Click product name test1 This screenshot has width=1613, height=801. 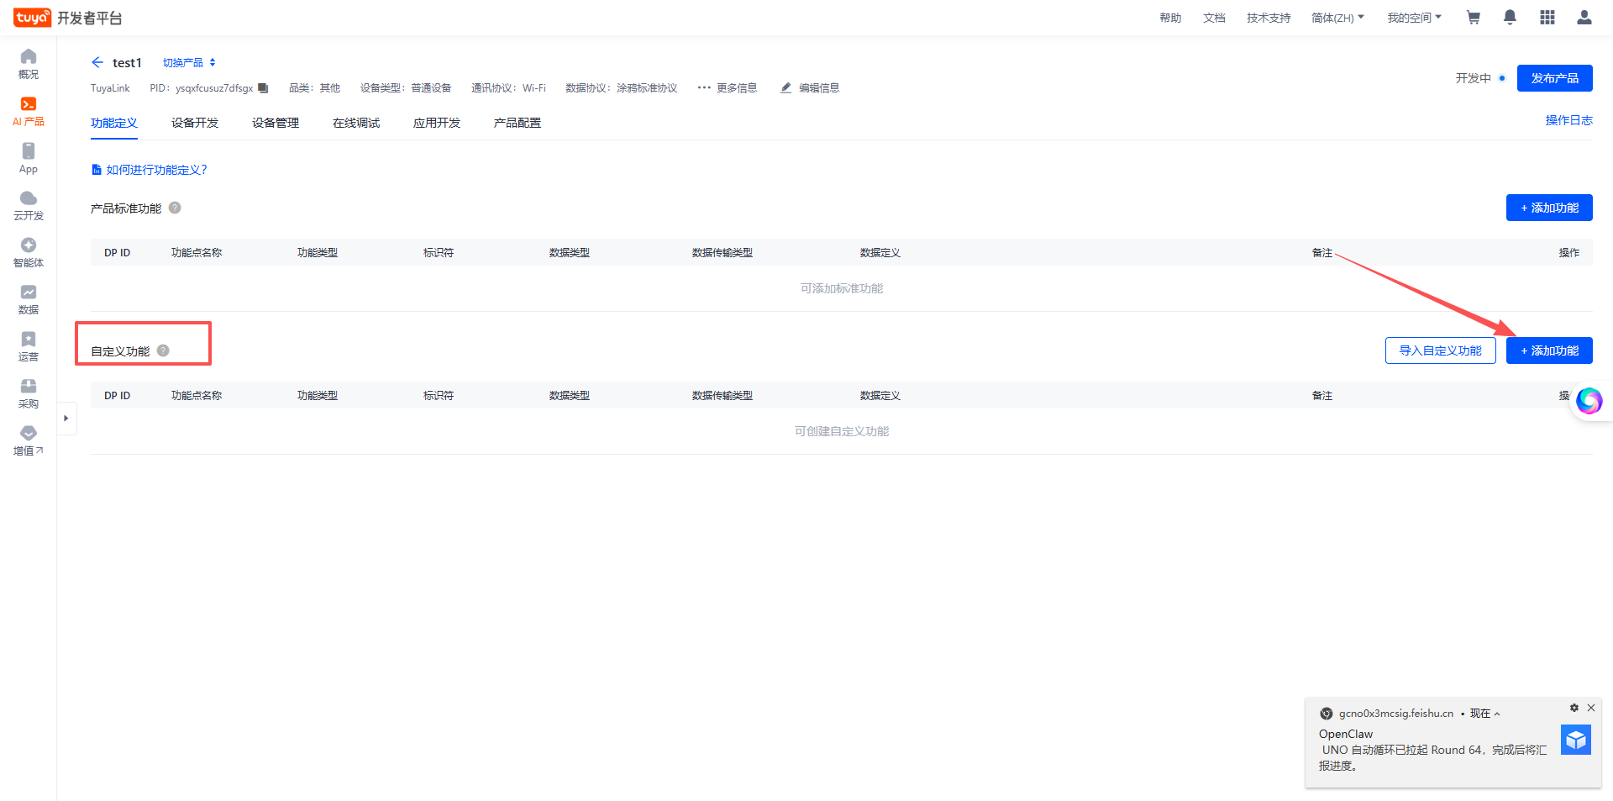[x=127, y=63]
